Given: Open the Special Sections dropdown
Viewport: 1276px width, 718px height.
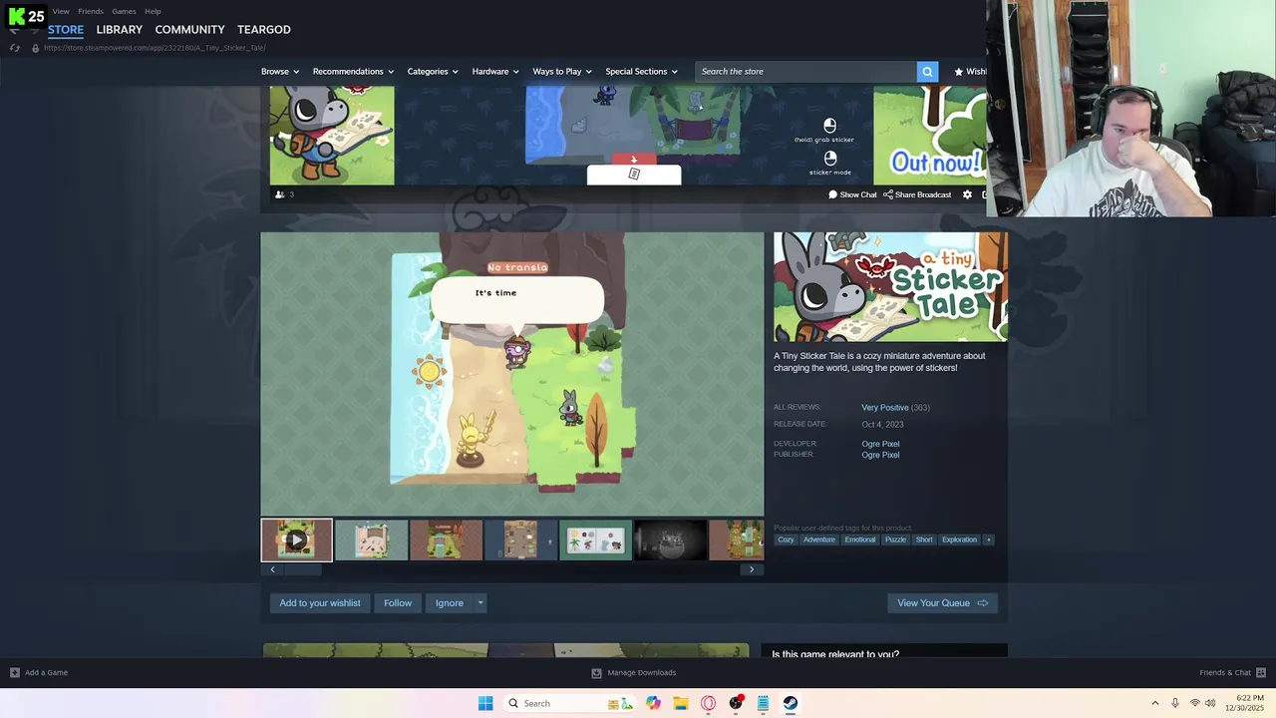Looking at the screenshot, I should pos(641,72).
